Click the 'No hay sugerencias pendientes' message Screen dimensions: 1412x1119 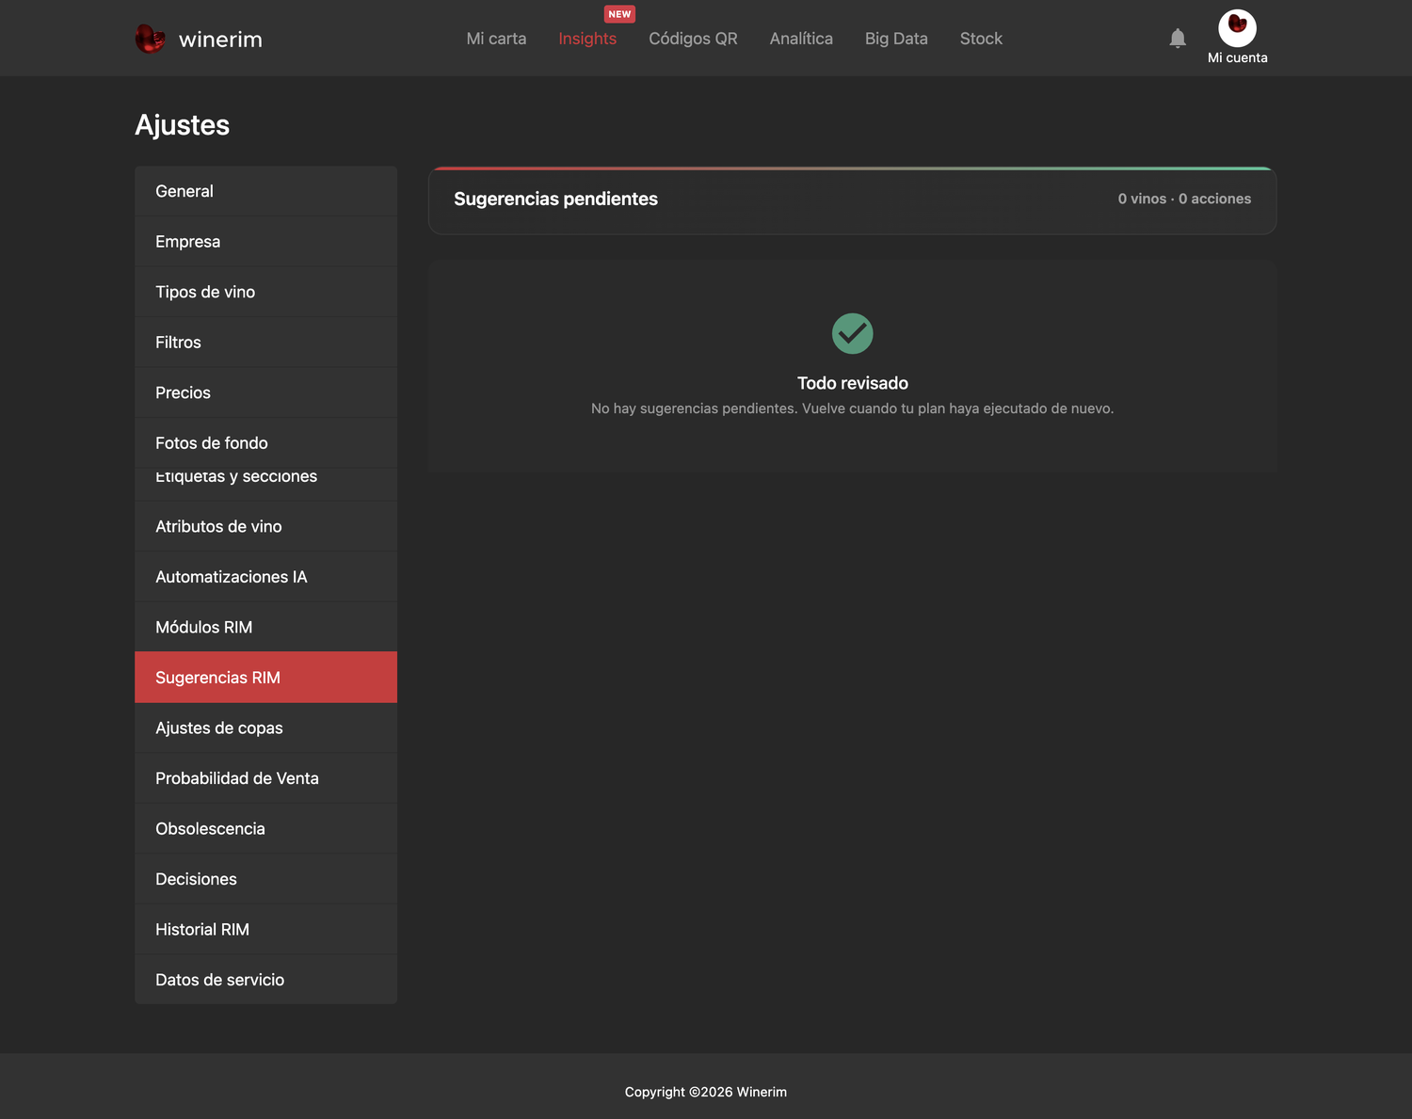(x=853, y=408)
